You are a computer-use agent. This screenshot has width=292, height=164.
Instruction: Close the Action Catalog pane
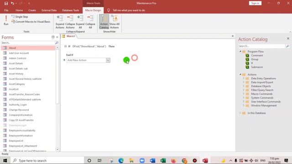(x=288, y=38)
